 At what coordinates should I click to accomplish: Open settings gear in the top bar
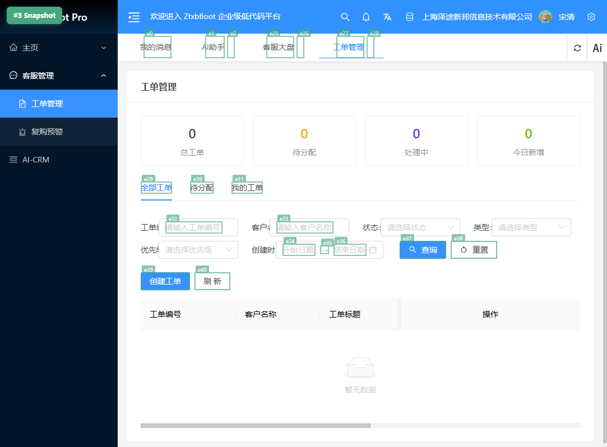pyautogui.click(x=591, y=17)
